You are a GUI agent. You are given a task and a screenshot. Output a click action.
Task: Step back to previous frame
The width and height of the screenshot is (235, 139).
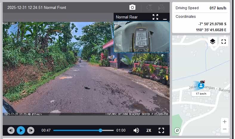pos(11,130)
